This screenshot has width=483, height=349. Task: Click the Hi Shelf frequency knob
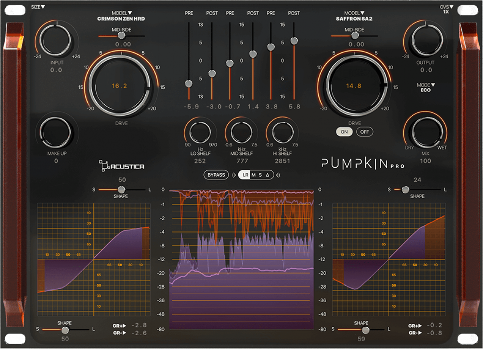coord(282,132)
